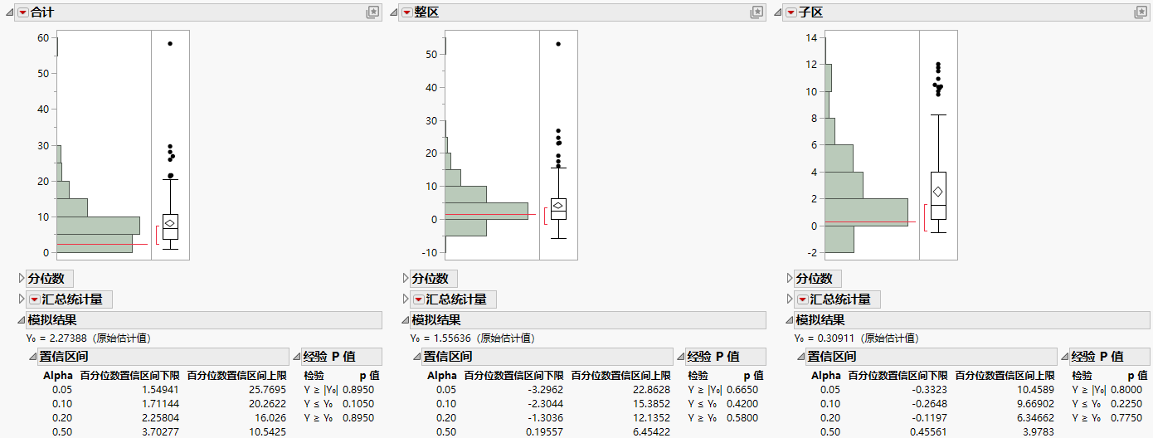Collapse the 模拟结果 section under 整区

point(405,320)
